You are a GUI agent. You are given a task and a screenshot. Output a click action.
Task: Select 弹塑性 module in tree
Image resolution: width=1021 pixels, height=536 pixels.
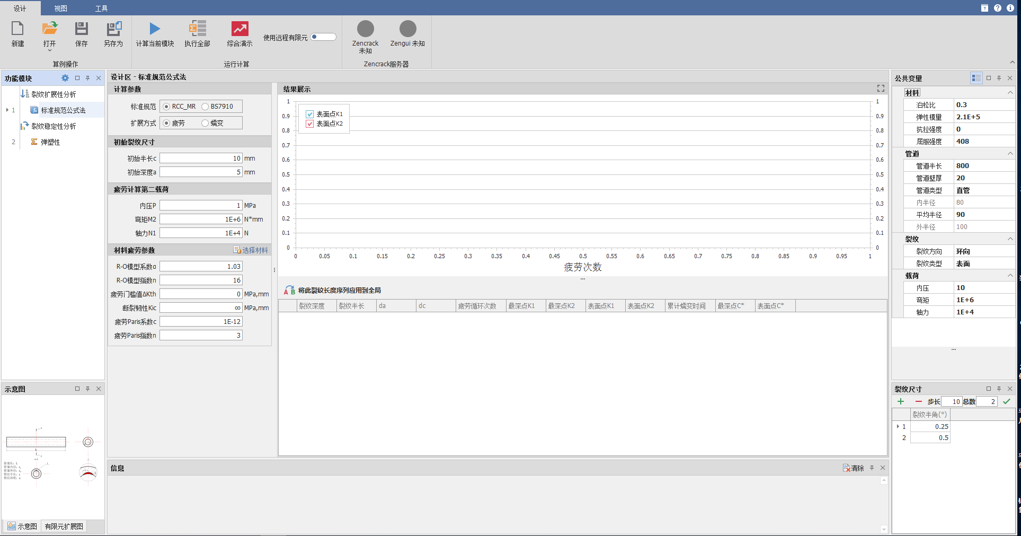(x=50, y=142)
